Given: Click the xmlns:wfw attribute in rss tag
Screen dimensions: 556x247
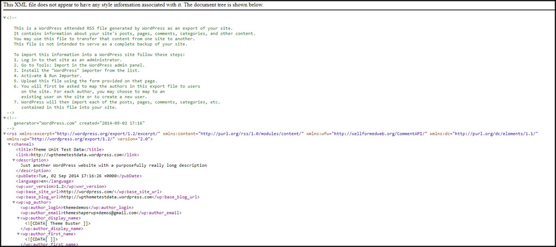Looking at the screenshot, I should pos(367,134).
